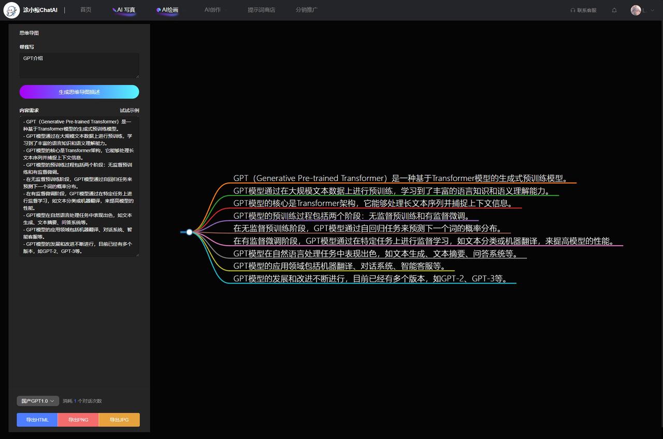The height and width of the screenshot is (439, 663).
Task: Click the 试试示例 link
Action: coord(129,110)
